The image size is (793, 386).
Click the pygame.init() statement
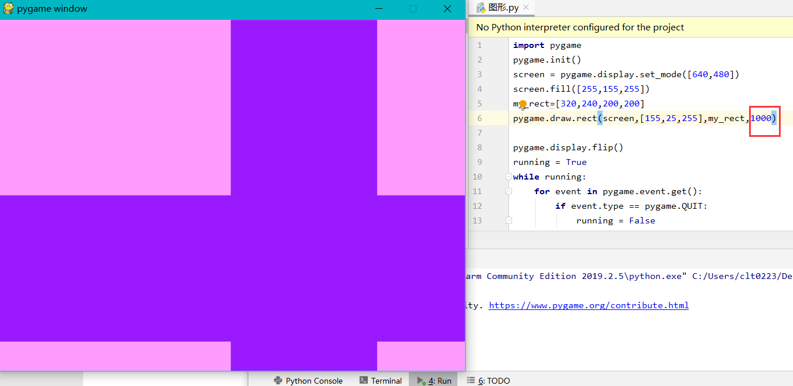point(547,60)
